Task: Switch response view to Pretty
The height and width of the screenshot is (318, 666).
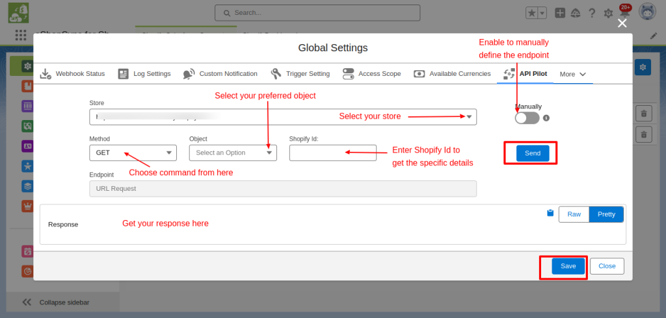Action: tap(606, 214)
